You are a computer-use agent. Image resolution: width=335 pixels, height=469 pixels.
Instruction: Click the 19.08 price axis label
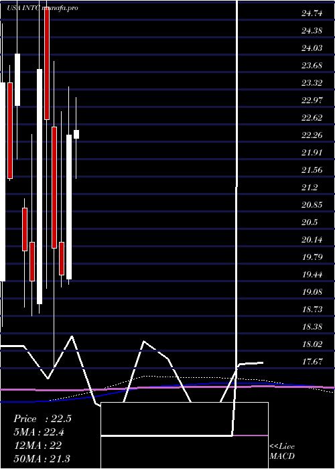point(312,292)
